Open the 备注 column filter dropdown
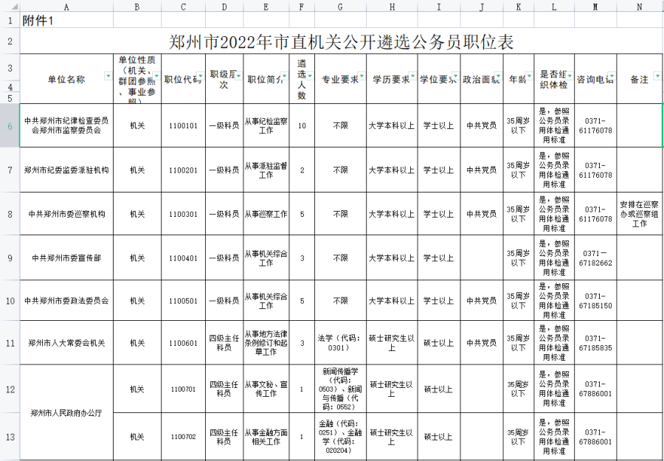 click(657, 76)
